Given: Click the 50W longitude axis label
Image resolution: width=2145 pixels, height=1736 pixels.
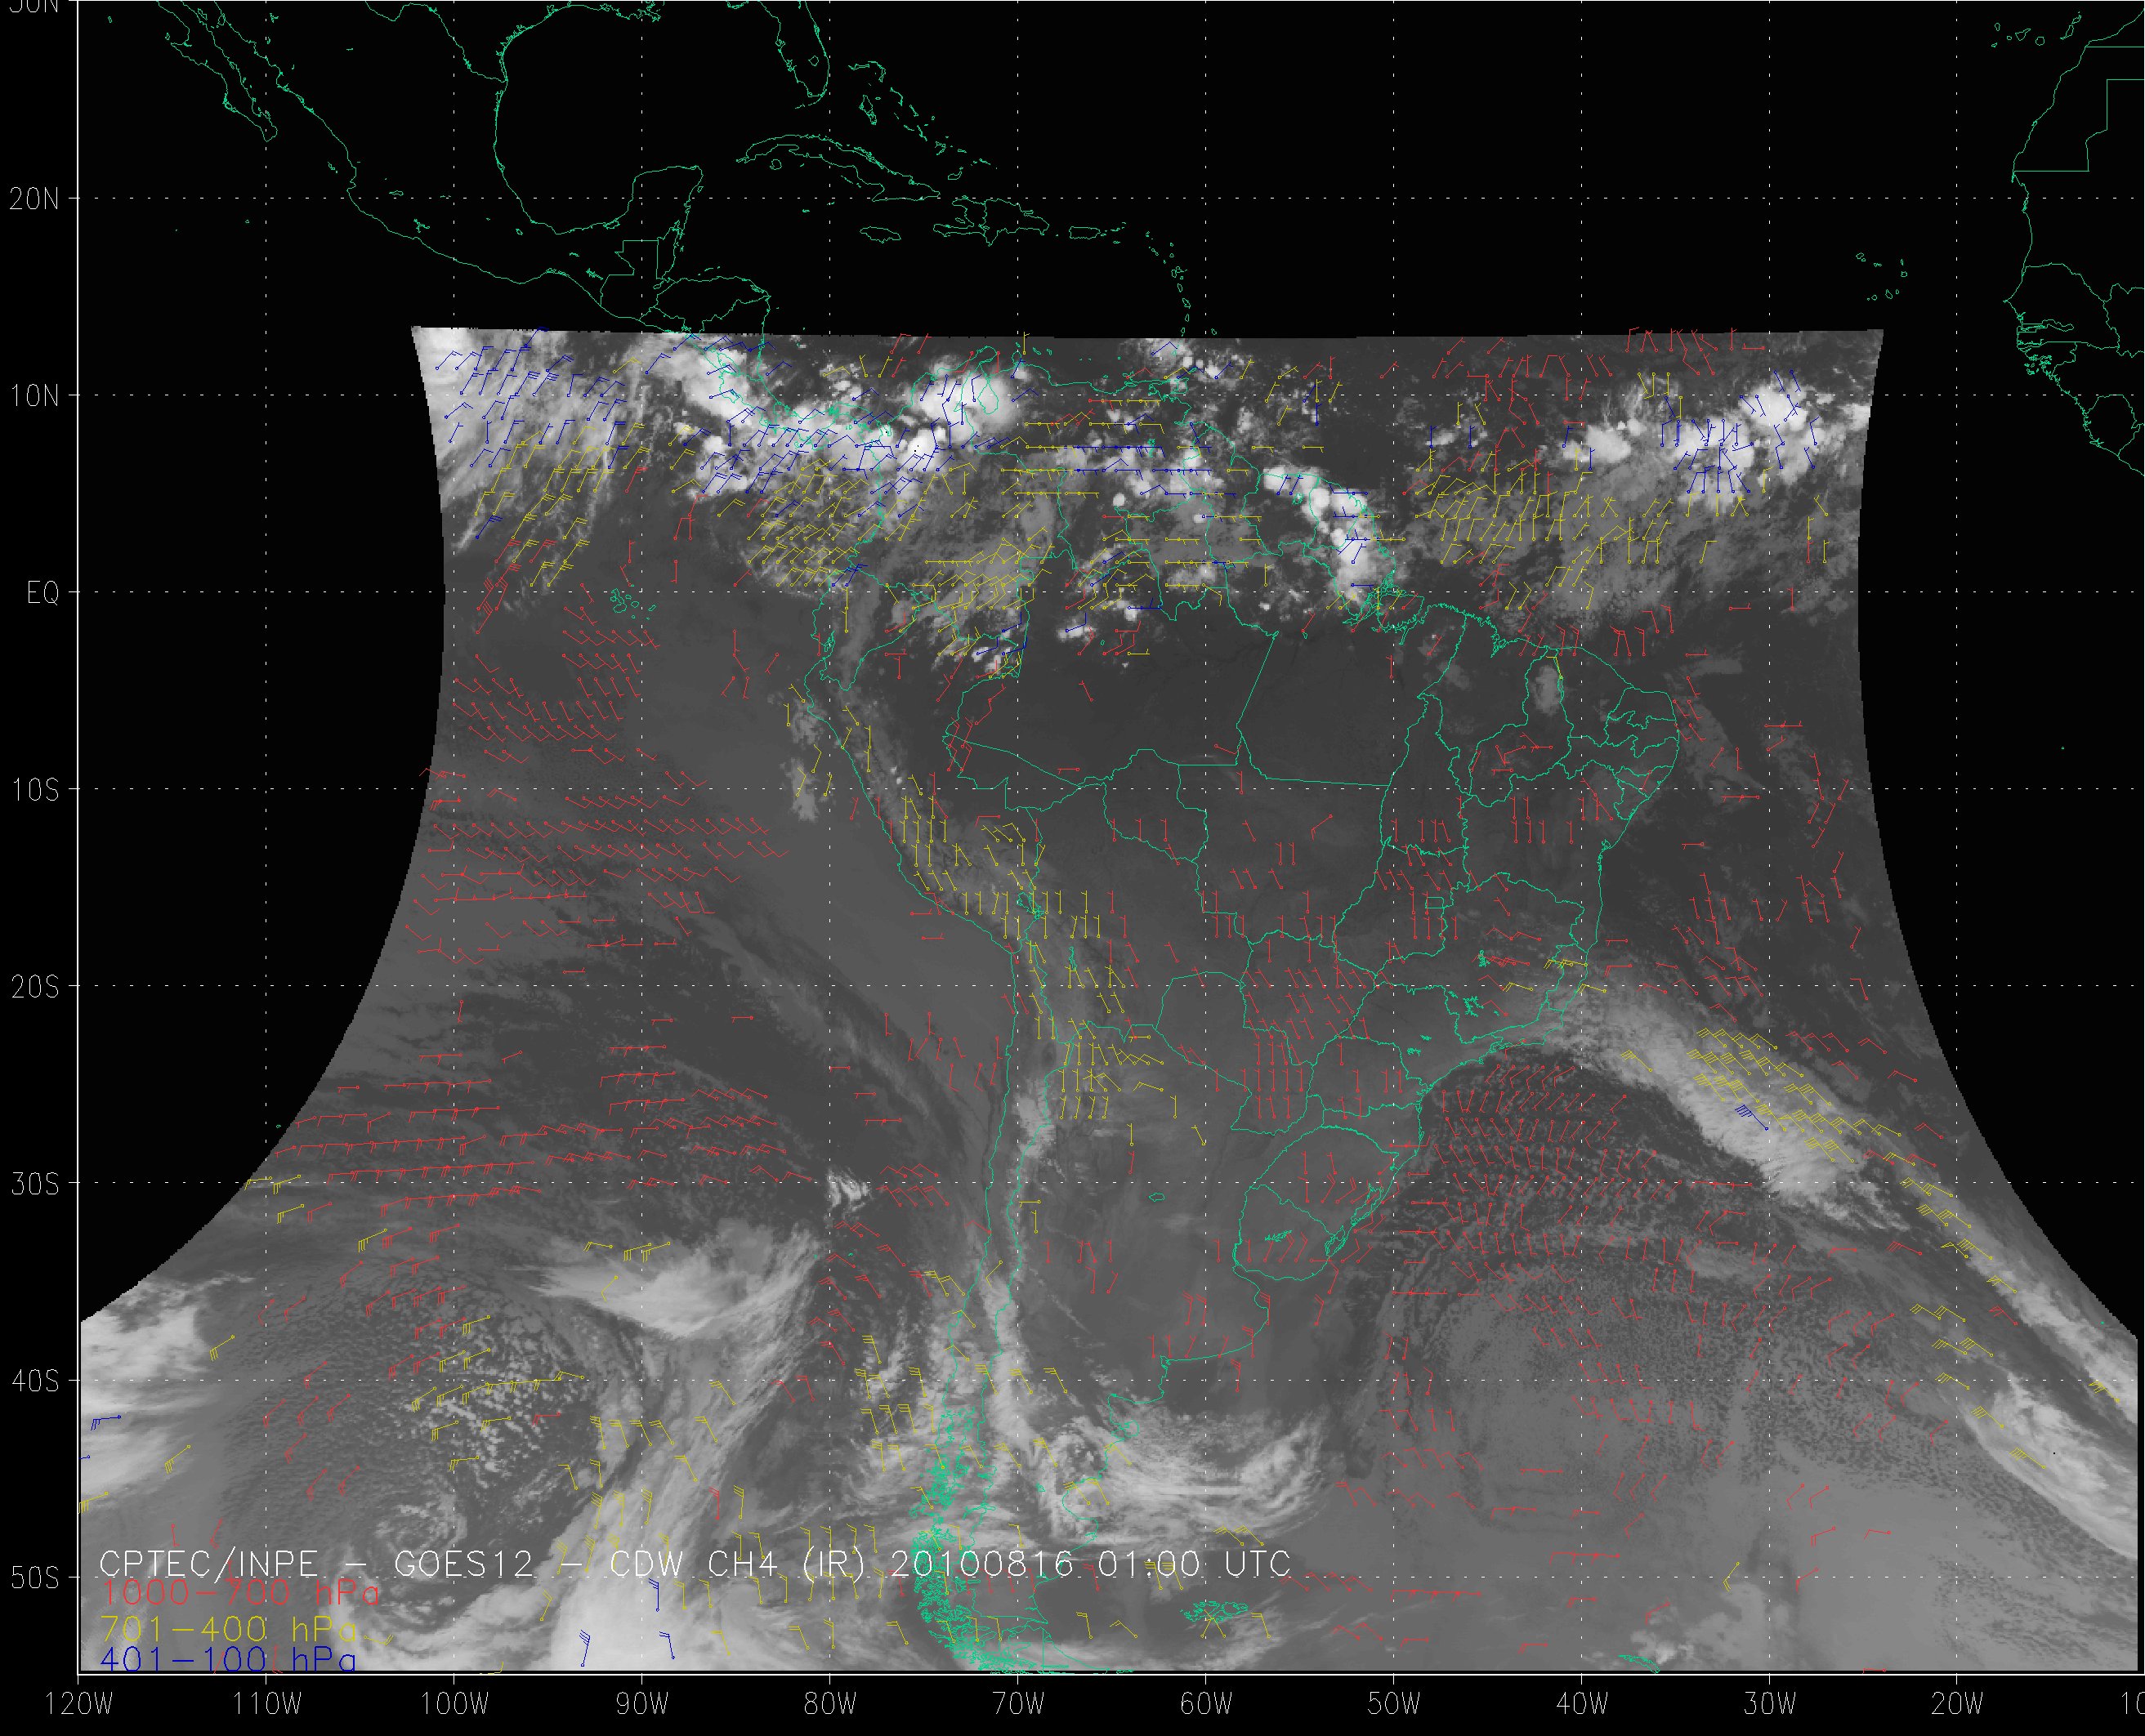Looking at the screenshot, I should [1394, 1704].
